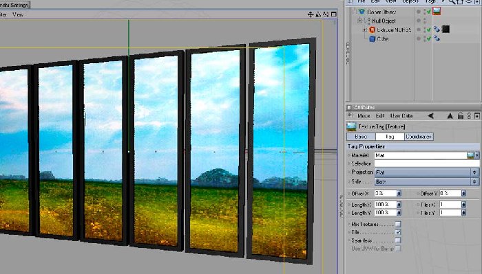Click the Offset X value field
This screenshot has width=482, height=274.
[x=386, y=194]
